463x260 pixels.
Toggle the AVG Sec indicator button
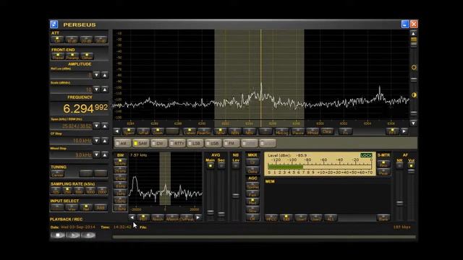tap(221, 166)
